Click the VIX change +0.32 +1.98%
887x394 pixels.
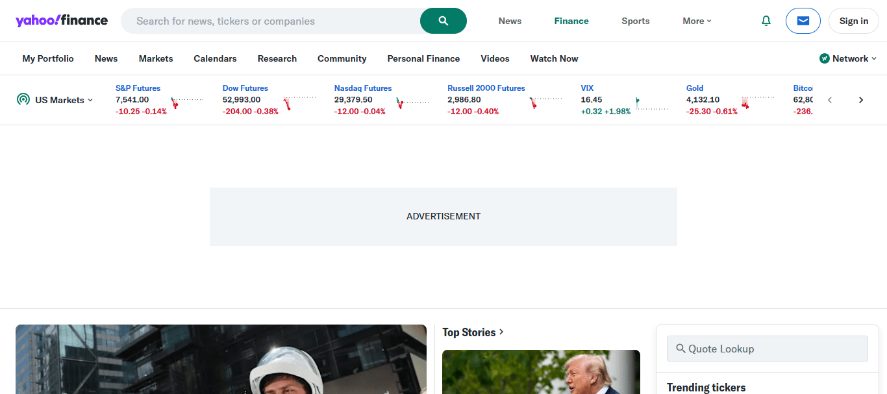pos(605,112)
